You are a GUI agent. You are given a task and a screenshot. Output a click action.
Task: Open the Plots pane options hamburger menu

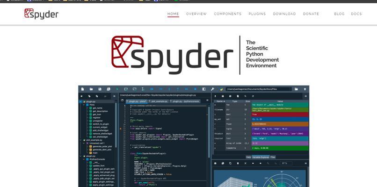click(306, 163)
